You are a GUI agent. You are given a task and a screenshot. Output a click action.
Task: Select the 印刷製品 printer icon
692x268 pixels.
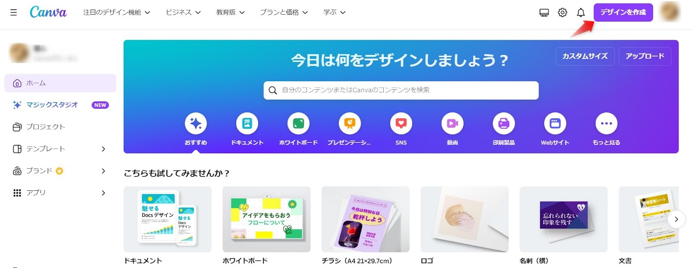(x=504, y=123)
